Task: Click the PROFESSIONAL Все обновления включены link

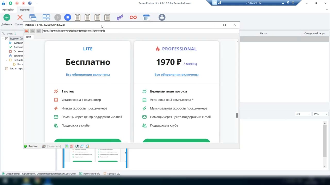Action: click(176, 75)
